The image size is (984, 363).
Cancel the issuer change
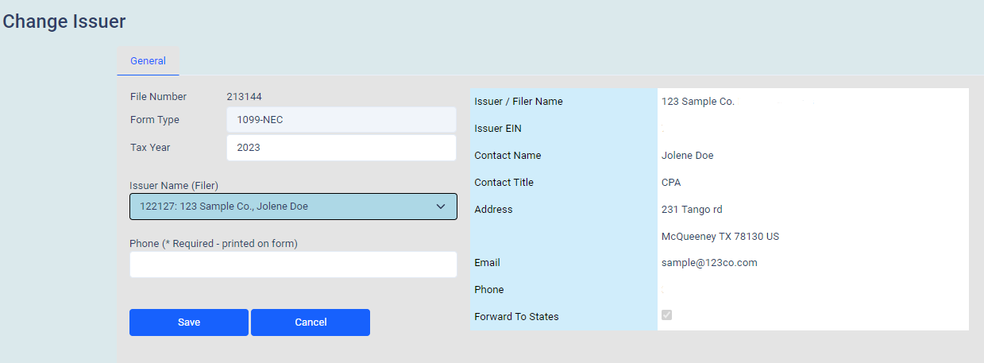311,322
